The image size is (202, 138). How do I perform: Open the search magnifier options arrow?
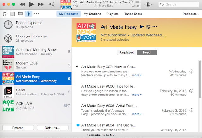pos(162,5)
